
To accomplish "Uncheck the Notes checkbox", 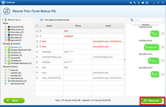I will click(x=6, y=70).
